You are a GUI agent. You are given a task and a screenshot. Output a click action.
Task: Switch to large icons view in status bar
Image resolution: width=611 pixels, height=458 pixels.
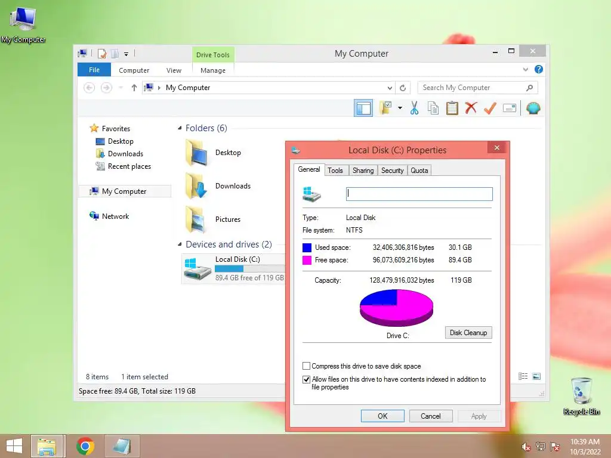[536, 376]
